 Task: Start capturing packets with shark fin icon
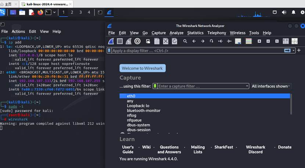point(111,41)
